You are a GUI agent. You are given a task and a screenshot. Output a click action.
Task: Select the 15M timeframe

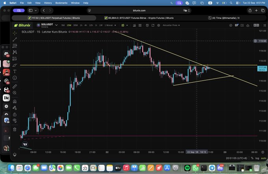point(69,25)
